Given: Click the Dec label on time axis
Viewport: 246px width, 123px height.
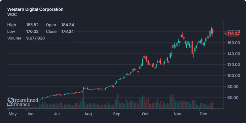Looking at the screenshot, I should pos(204,114).
